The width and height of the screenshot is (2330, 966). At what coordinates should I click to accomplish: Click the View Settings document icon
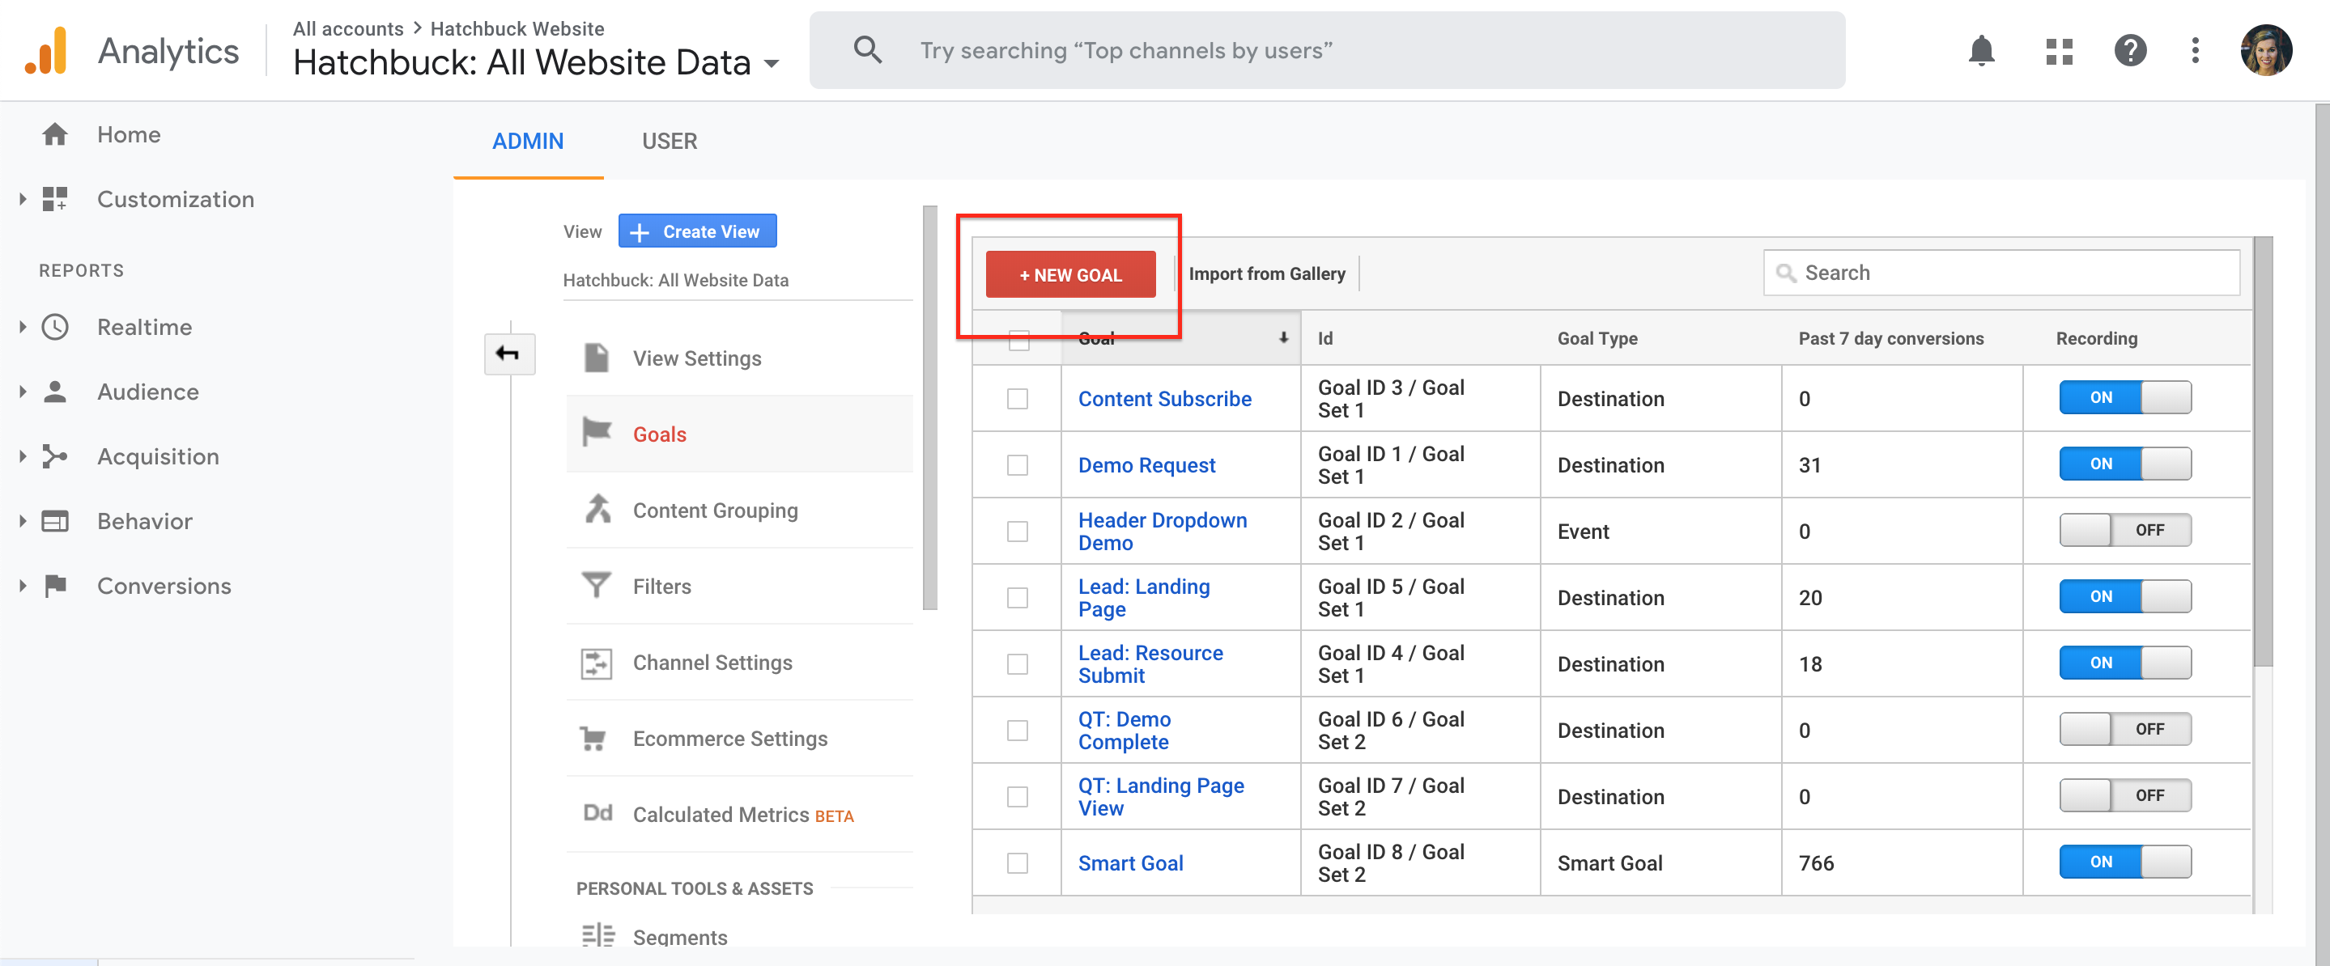coord(597,358)
